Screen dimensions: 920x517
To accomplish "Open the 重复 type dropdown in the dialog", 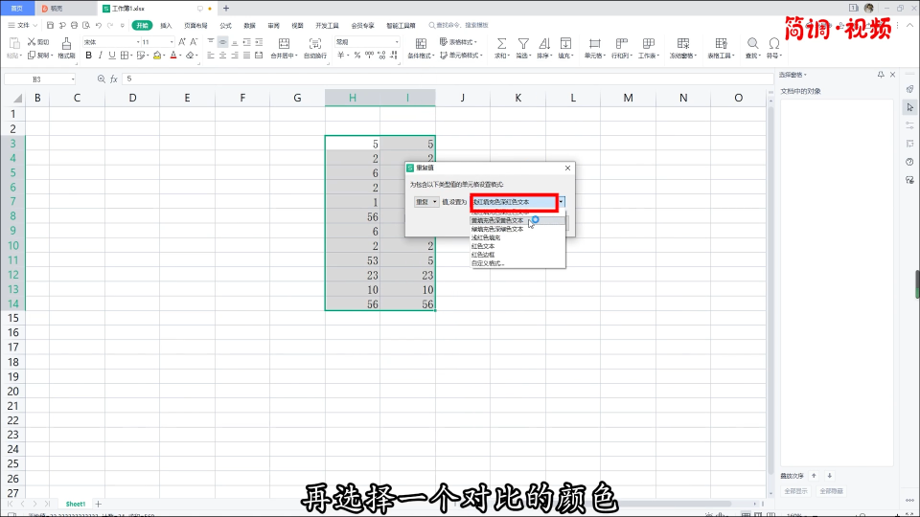I will point(426,202).
